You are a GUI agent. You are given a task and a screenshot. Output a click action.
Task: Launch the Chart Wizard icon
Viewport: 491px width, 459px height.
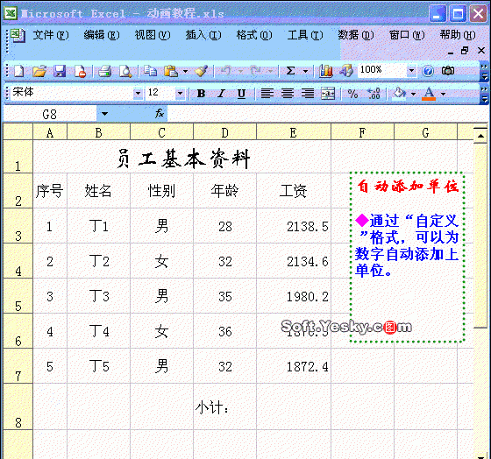(325, 71)
